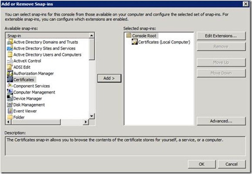The image size is (252, 174).
Task: Confirm with the OK button
Action: pyautogui.click(x=202, y=164)
